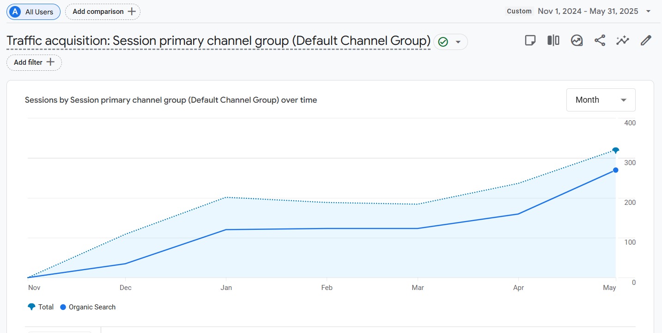
Task: Expand the arrow next to green checkmark
Action: pyautogui.click(x=458, y=42)
